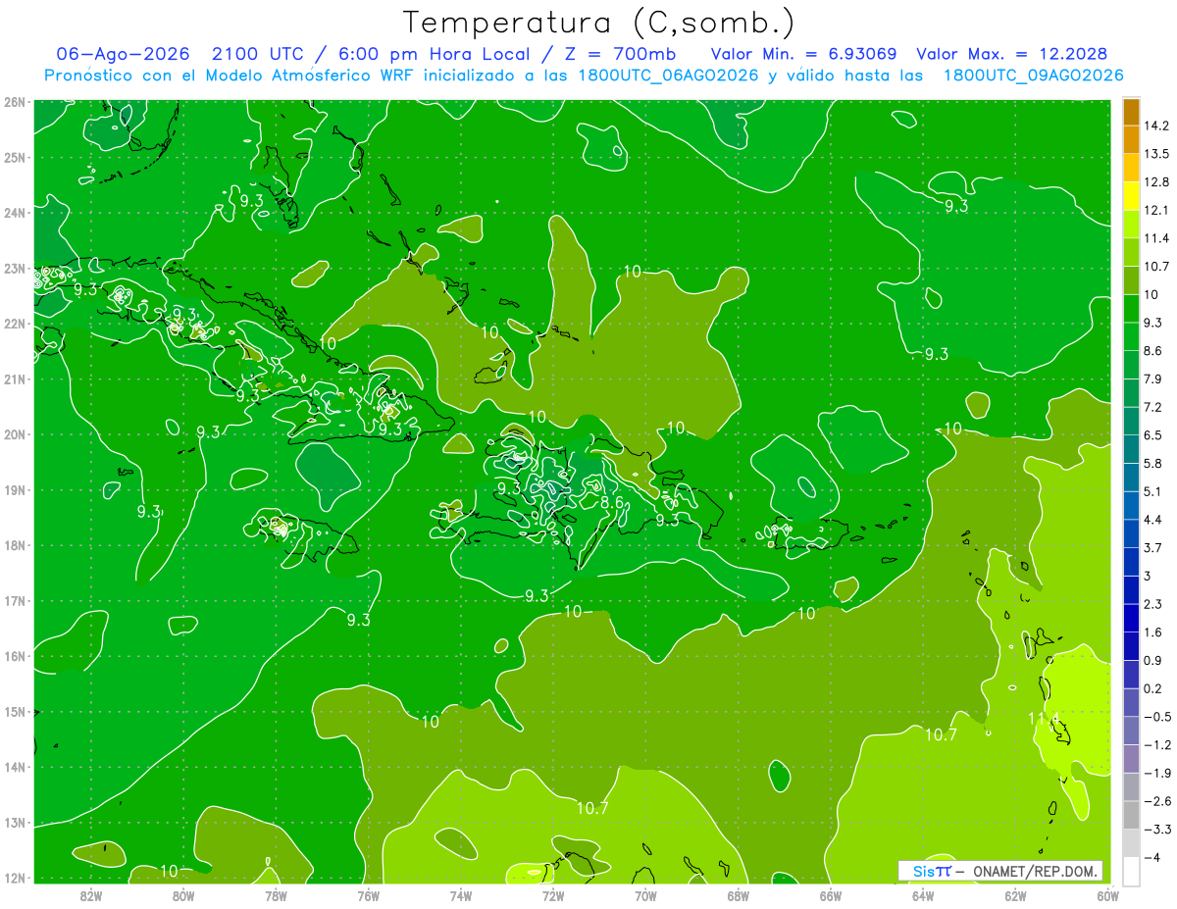Pick the bright yellow swatch in color scale
1177x909 pixels.
pos(1130,196)
